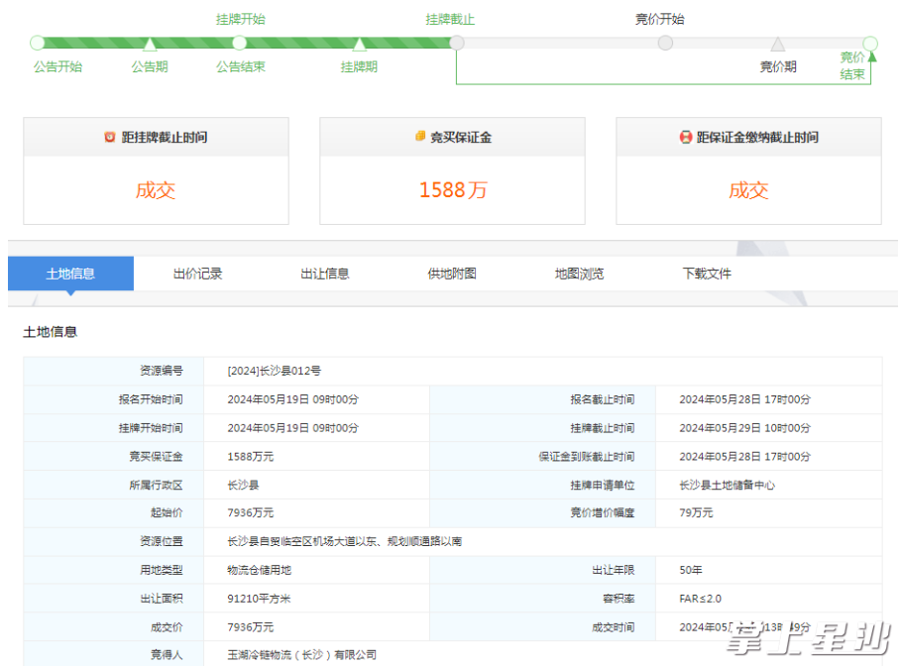The height and width of the screenshot is (666, 902).
Task: Click the 挂牌截止 circle on the timeline
Action: coord(457,43)
